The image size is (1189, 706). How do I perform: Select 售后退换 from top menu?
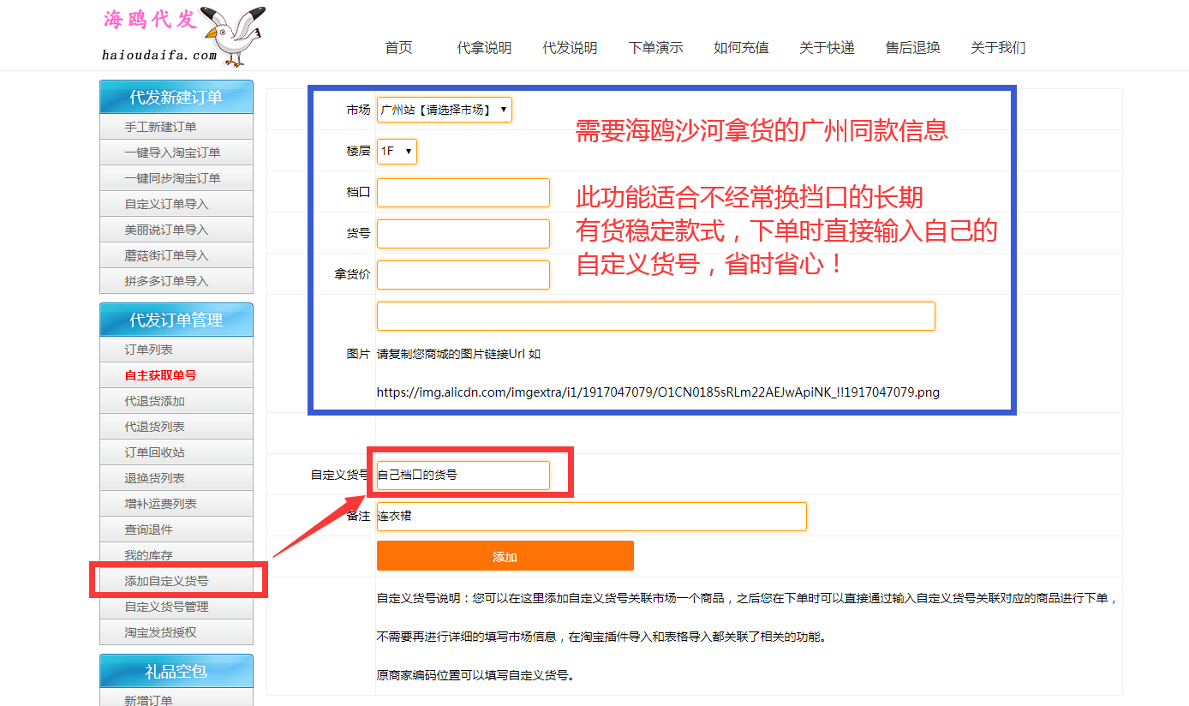point(912,48)
